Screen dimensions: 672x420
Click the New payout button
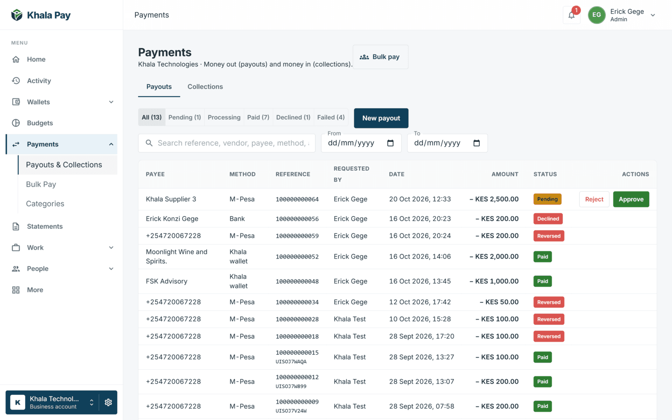point(381,118)
